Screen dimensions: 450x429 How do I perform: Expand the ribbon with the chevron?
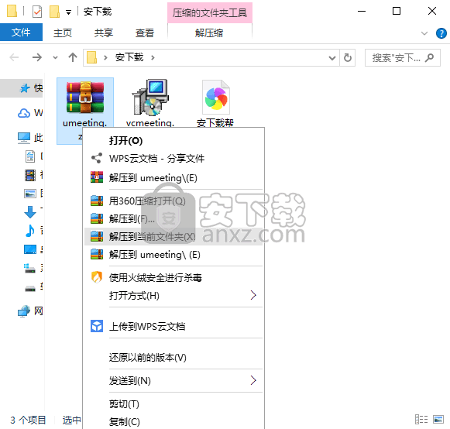tap(424, 33)
